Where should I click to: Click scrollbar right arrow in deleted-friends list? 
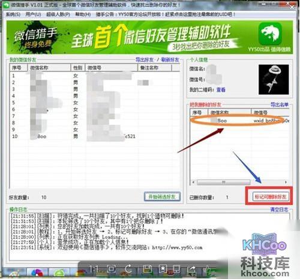tap(286, 182)
